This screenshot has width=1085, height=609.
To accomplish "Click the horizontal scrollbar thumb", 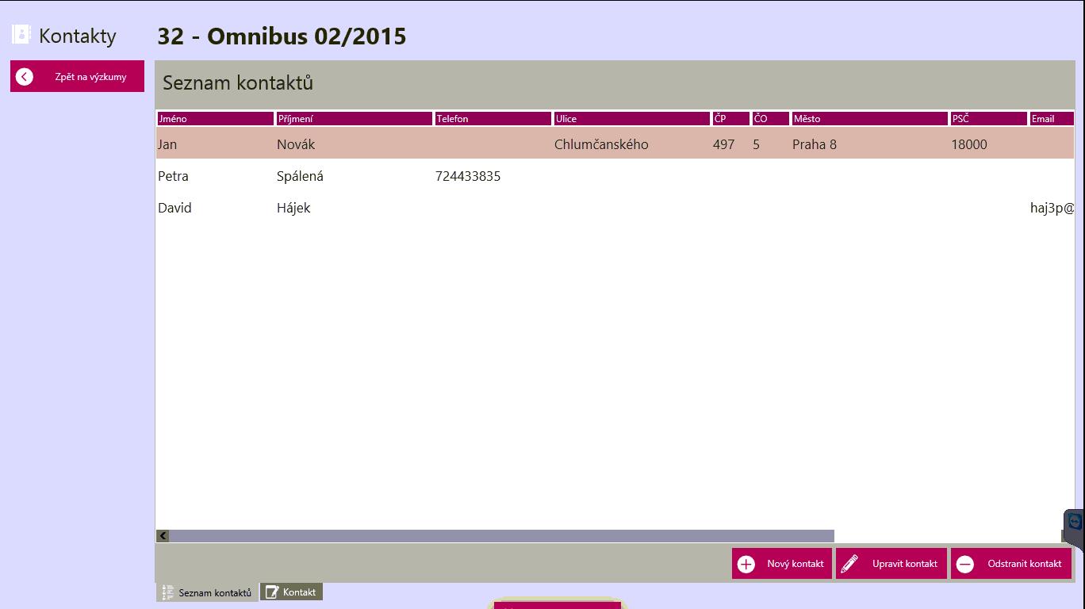I will (501, 536).
